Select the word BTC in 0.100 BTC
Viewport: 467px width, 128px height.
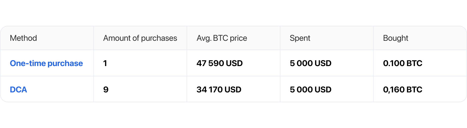coord(414,63)
